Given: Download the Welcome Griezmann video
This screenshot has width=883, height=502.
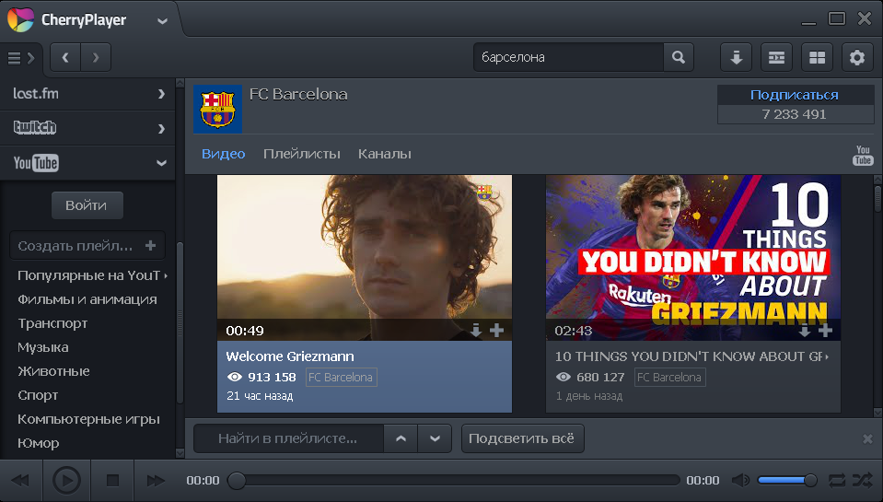Looking at the screenshot, I should [x=476, y=330].
